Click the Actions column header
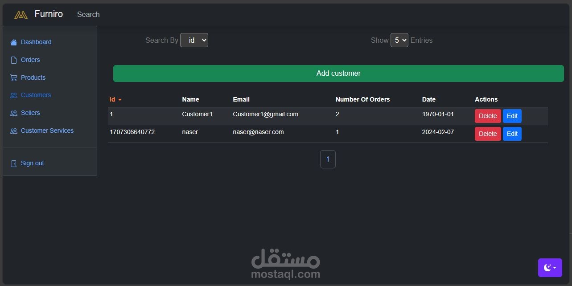 click(486, 99)
